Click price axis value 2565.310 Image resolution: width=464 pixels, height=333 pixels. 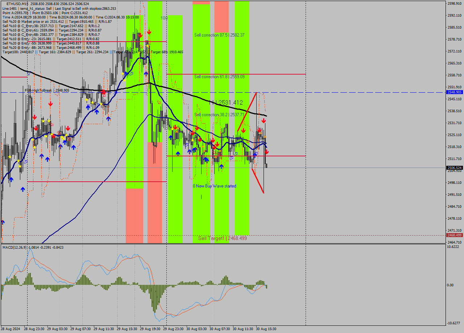click(455, 63)
